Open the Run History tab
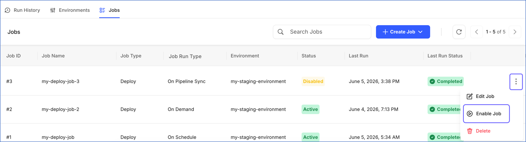 click(22, 10)
